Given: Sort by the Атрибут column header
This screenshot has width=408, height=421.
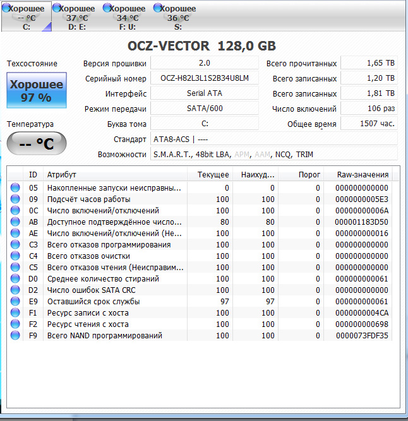Looking at the screenshot, I should point(115,174).
